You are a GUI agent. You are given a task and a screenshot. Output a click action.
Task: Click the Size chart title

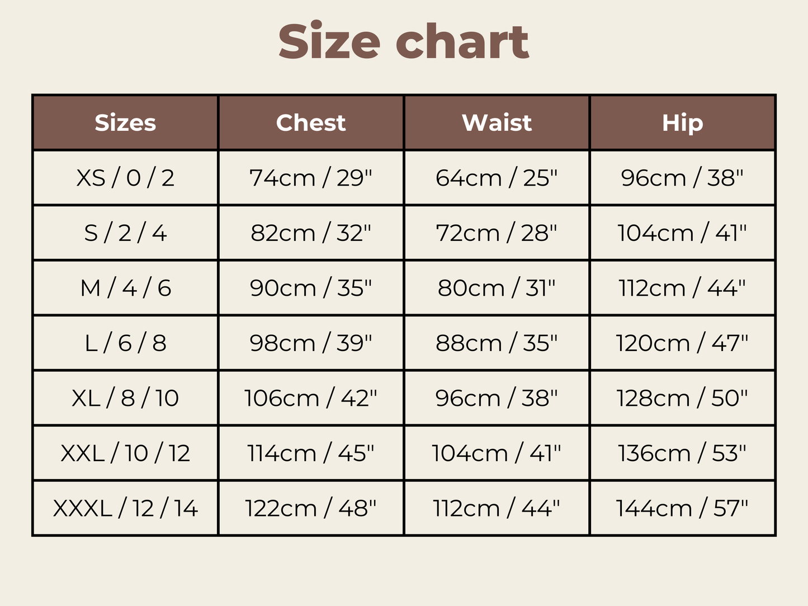tap(403, 41)
